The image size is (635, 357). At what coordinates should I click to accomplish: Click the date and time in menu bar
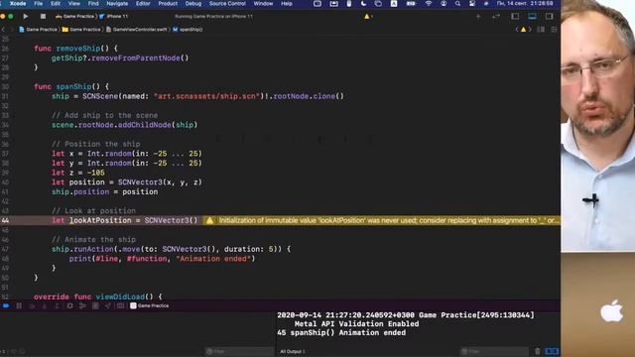tap(525, 4)
